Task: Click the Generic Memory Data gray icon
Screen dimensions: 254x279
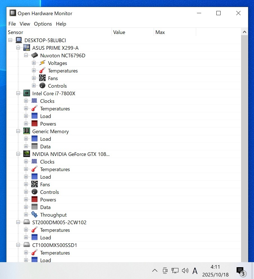Action: coord(34,146)
